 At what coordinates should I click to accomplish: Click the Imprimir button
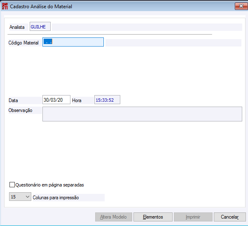pyautogui.click(x=193, y=217)
